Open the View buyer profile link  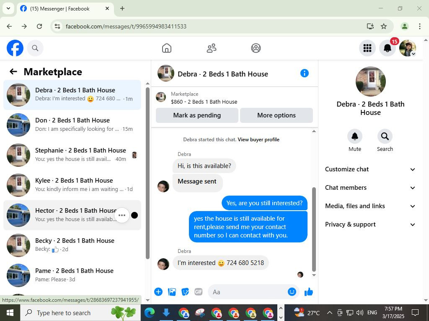pyautogui.click(x=258, y=140)
